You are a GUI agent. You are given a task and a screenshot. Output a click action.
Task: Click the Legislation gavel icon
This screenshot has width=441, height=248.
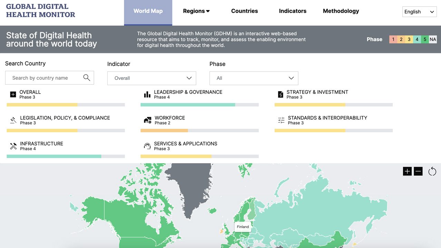click(13, 120)
